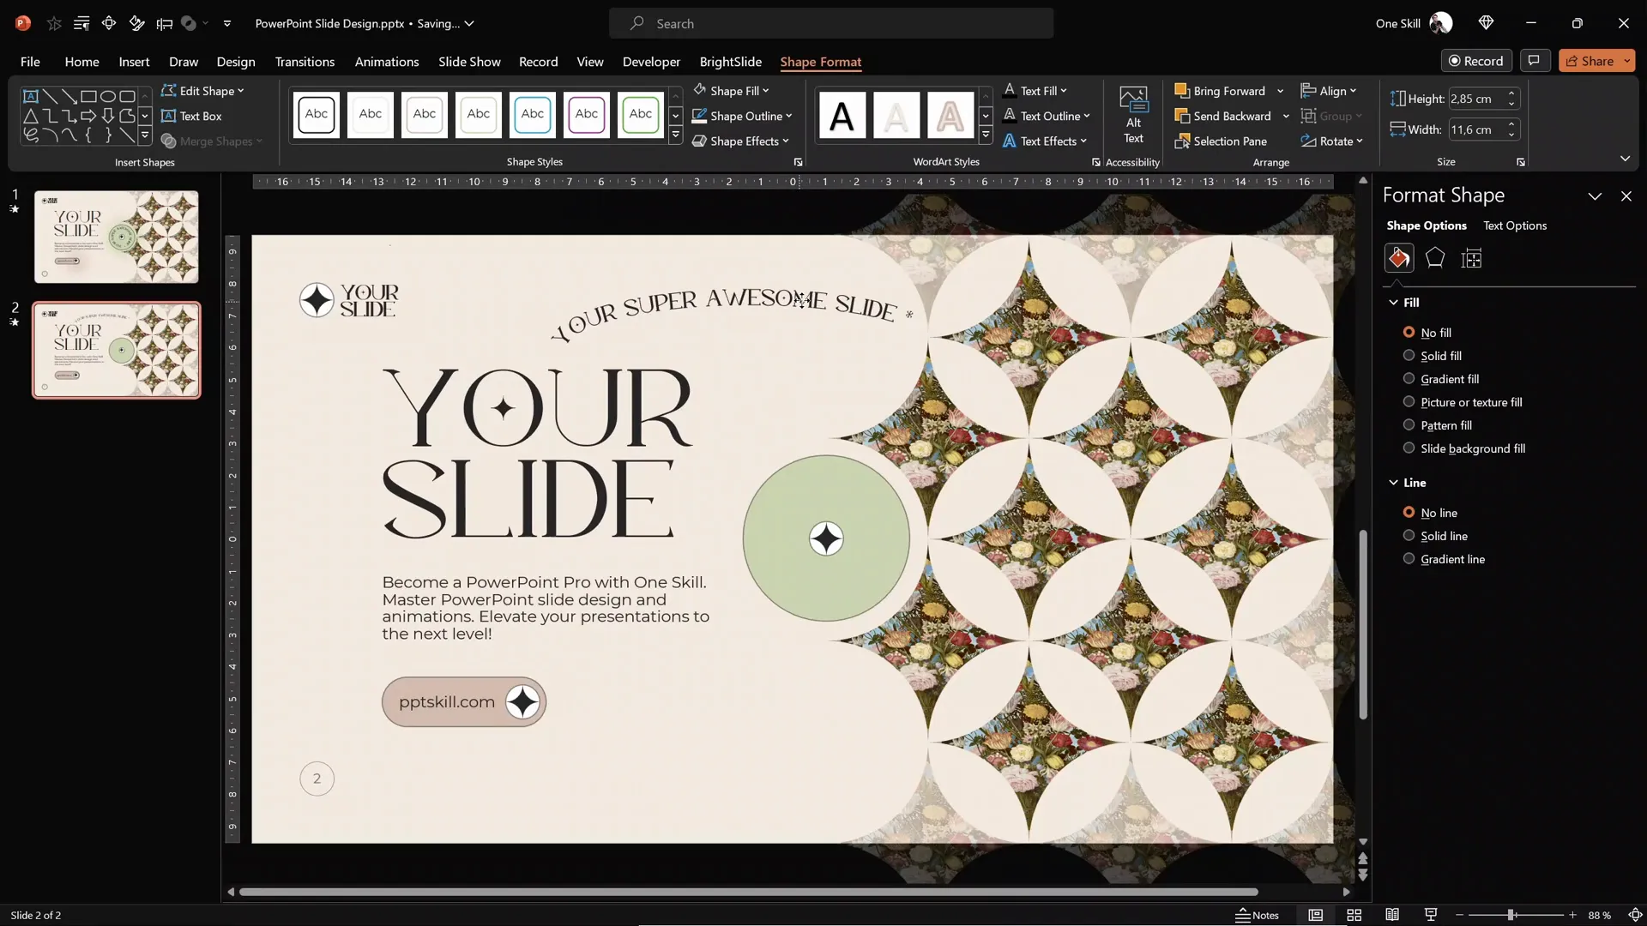Open Size group dialog launcher
1647x926 pixels.
(1520, 162)
